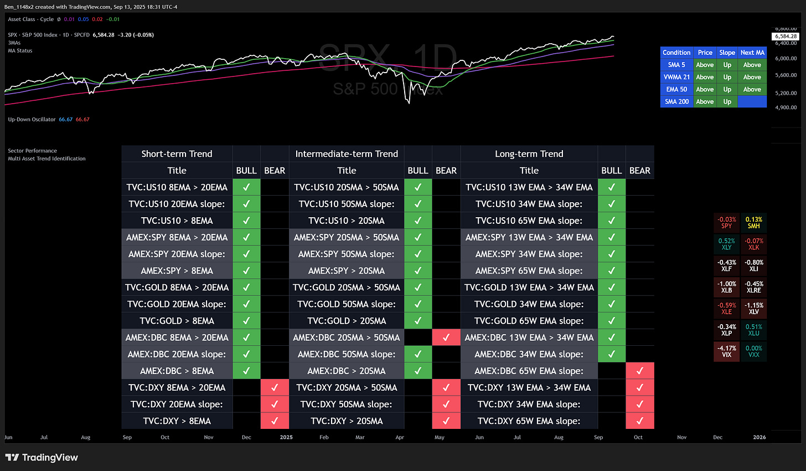Screen dimensions: 806x471
Task: Click the 2025 label on time axis
Action: pos(286,437)
